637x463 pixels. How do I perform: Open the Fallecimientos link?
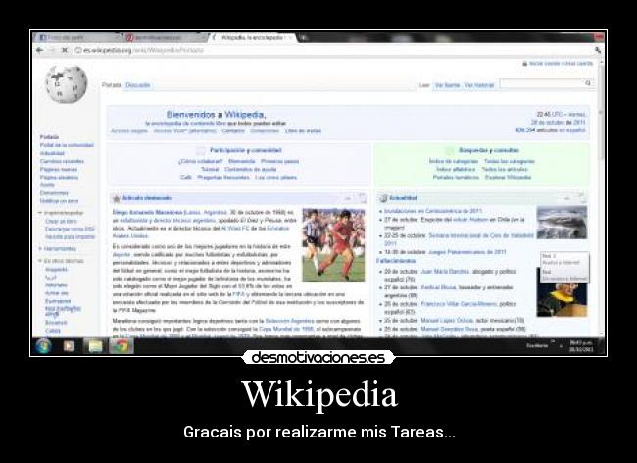[396, 261]
